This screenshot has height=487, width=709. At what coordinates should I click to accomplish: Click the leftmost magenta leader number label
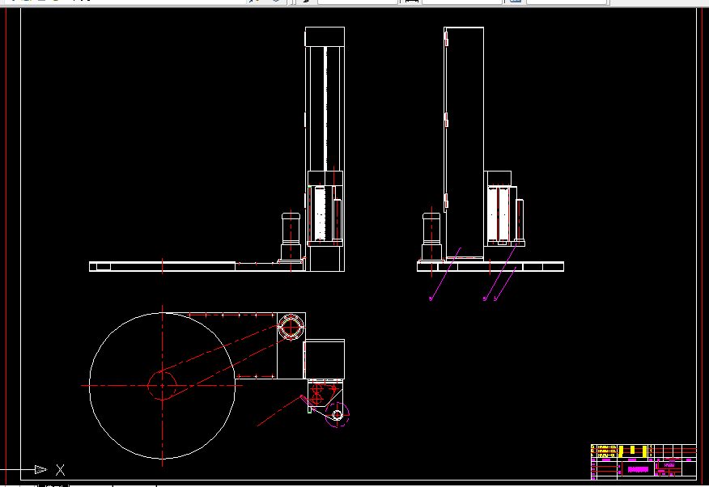click(x=431, y=299)
